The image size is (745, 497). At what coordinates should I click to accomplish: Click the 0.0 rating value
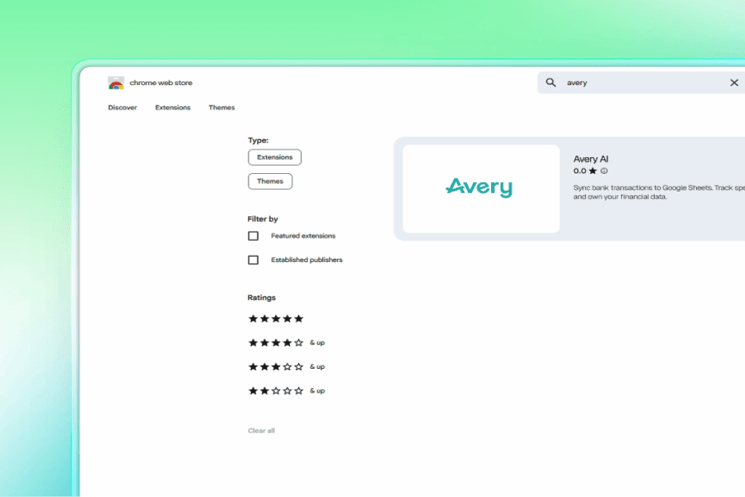tap(580, 171)
